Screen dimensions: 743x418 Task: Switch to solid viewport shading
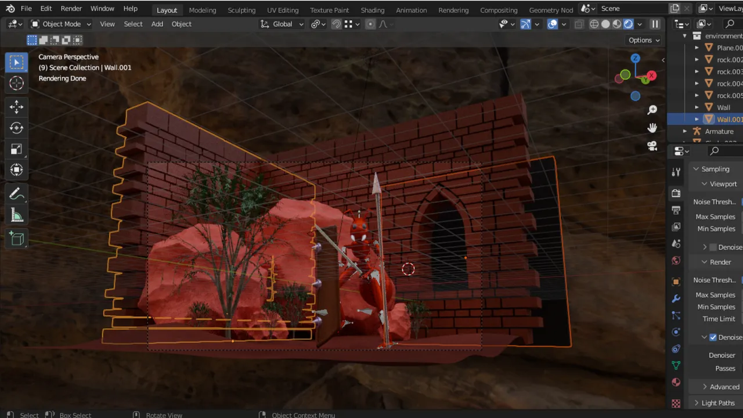(x=605, y=24)
